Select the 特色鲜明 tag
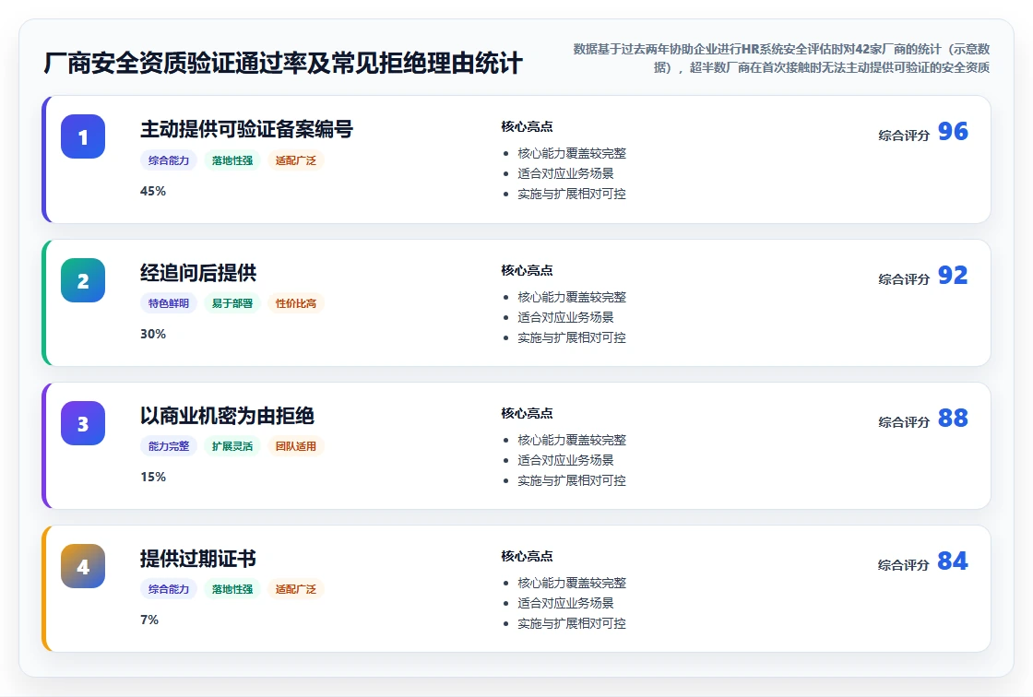1033x697 pixels. coord(169,303)
